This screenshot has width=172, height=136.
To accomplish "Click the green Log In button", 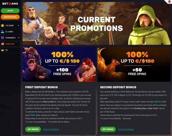I will pos(10,11).
